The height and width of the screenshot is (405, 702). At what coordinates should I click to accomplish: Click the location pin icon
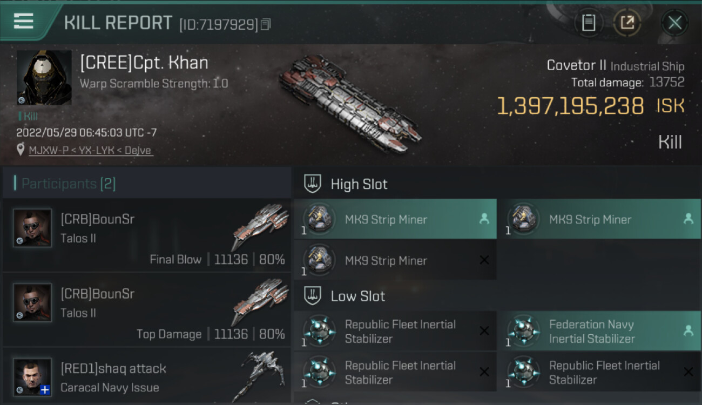coord(21,150)
